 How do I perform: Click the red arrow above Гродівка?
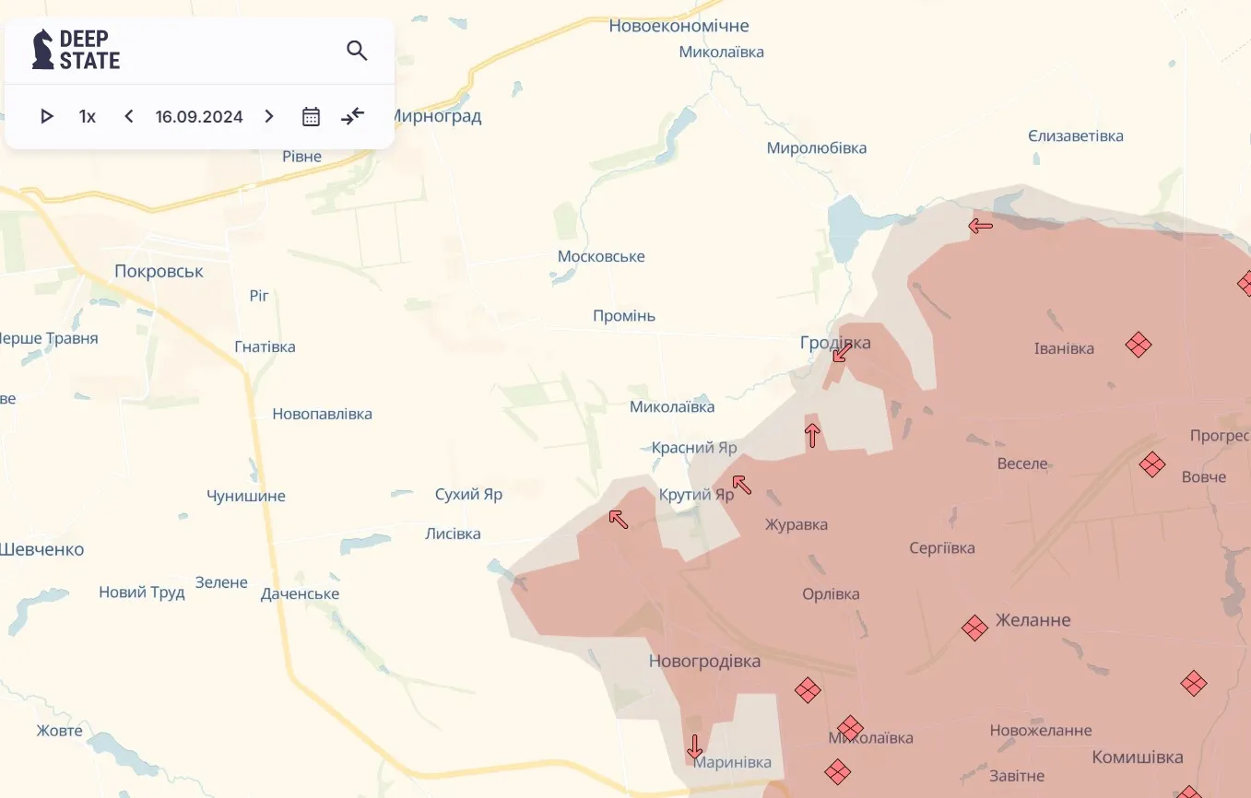coord(839,355)
